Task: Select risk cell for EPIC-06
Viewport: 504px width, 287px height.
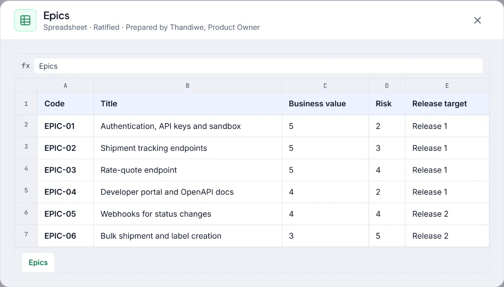Action: 387,235
